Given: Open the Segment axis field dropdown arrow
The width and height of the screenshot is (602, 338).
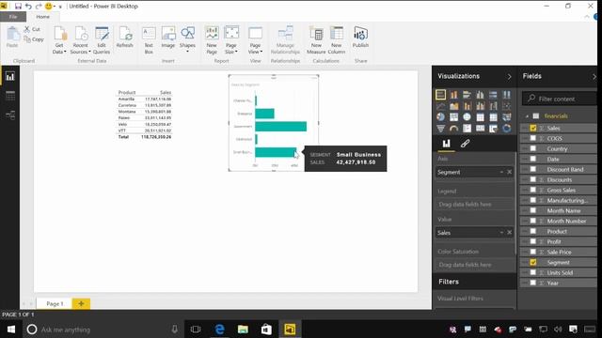Looking at the screenshot, I should [501, 172].
